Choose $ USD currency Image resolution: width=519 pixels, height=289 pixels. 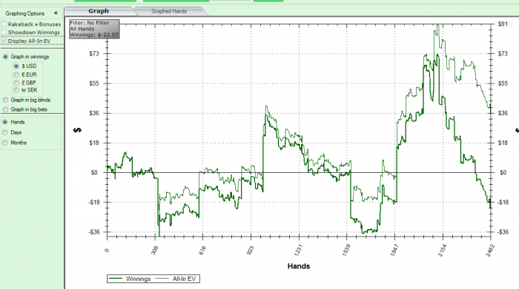tap(16, 66)
